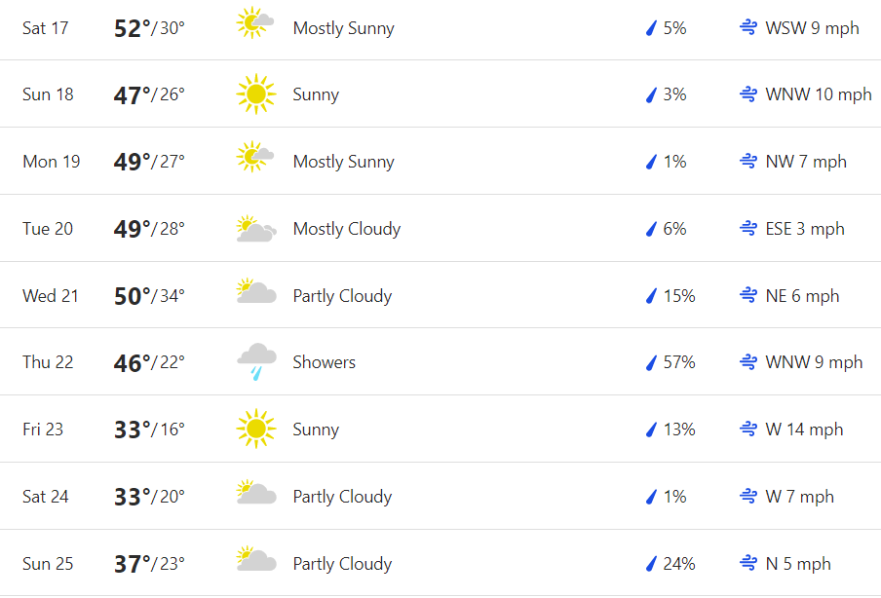Expand the Thu 22 day label
This screenshot has height=598, width=881.
pos(48,362)
